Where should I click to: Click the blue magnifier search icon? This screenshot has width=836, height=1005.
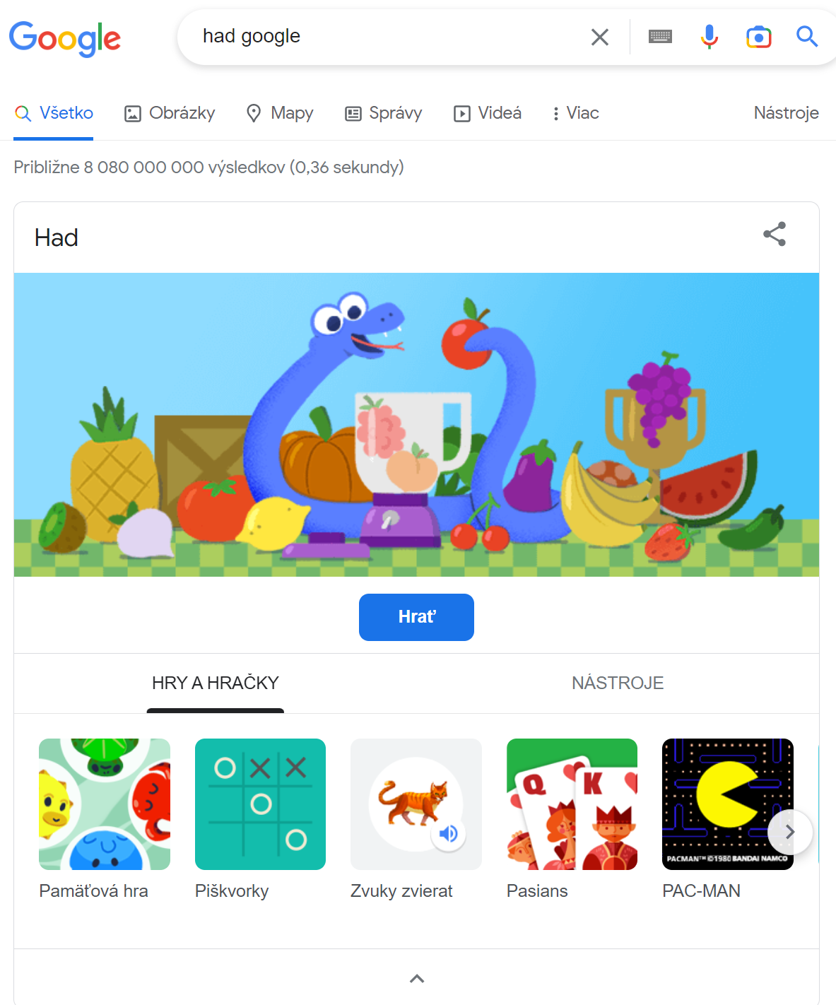click(x=806, y=36)
